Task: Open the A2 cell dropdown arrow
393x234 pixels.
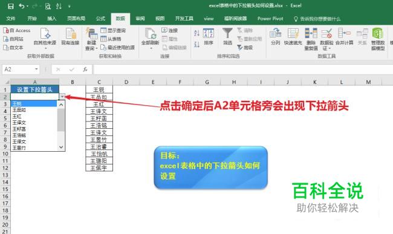Action: tap(62, 97)
